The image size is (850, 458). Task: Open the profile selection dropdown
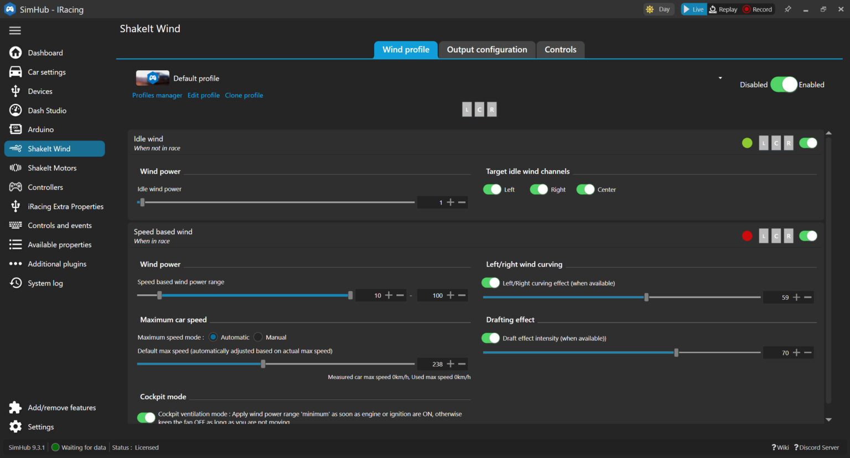(x=720, y=78)
